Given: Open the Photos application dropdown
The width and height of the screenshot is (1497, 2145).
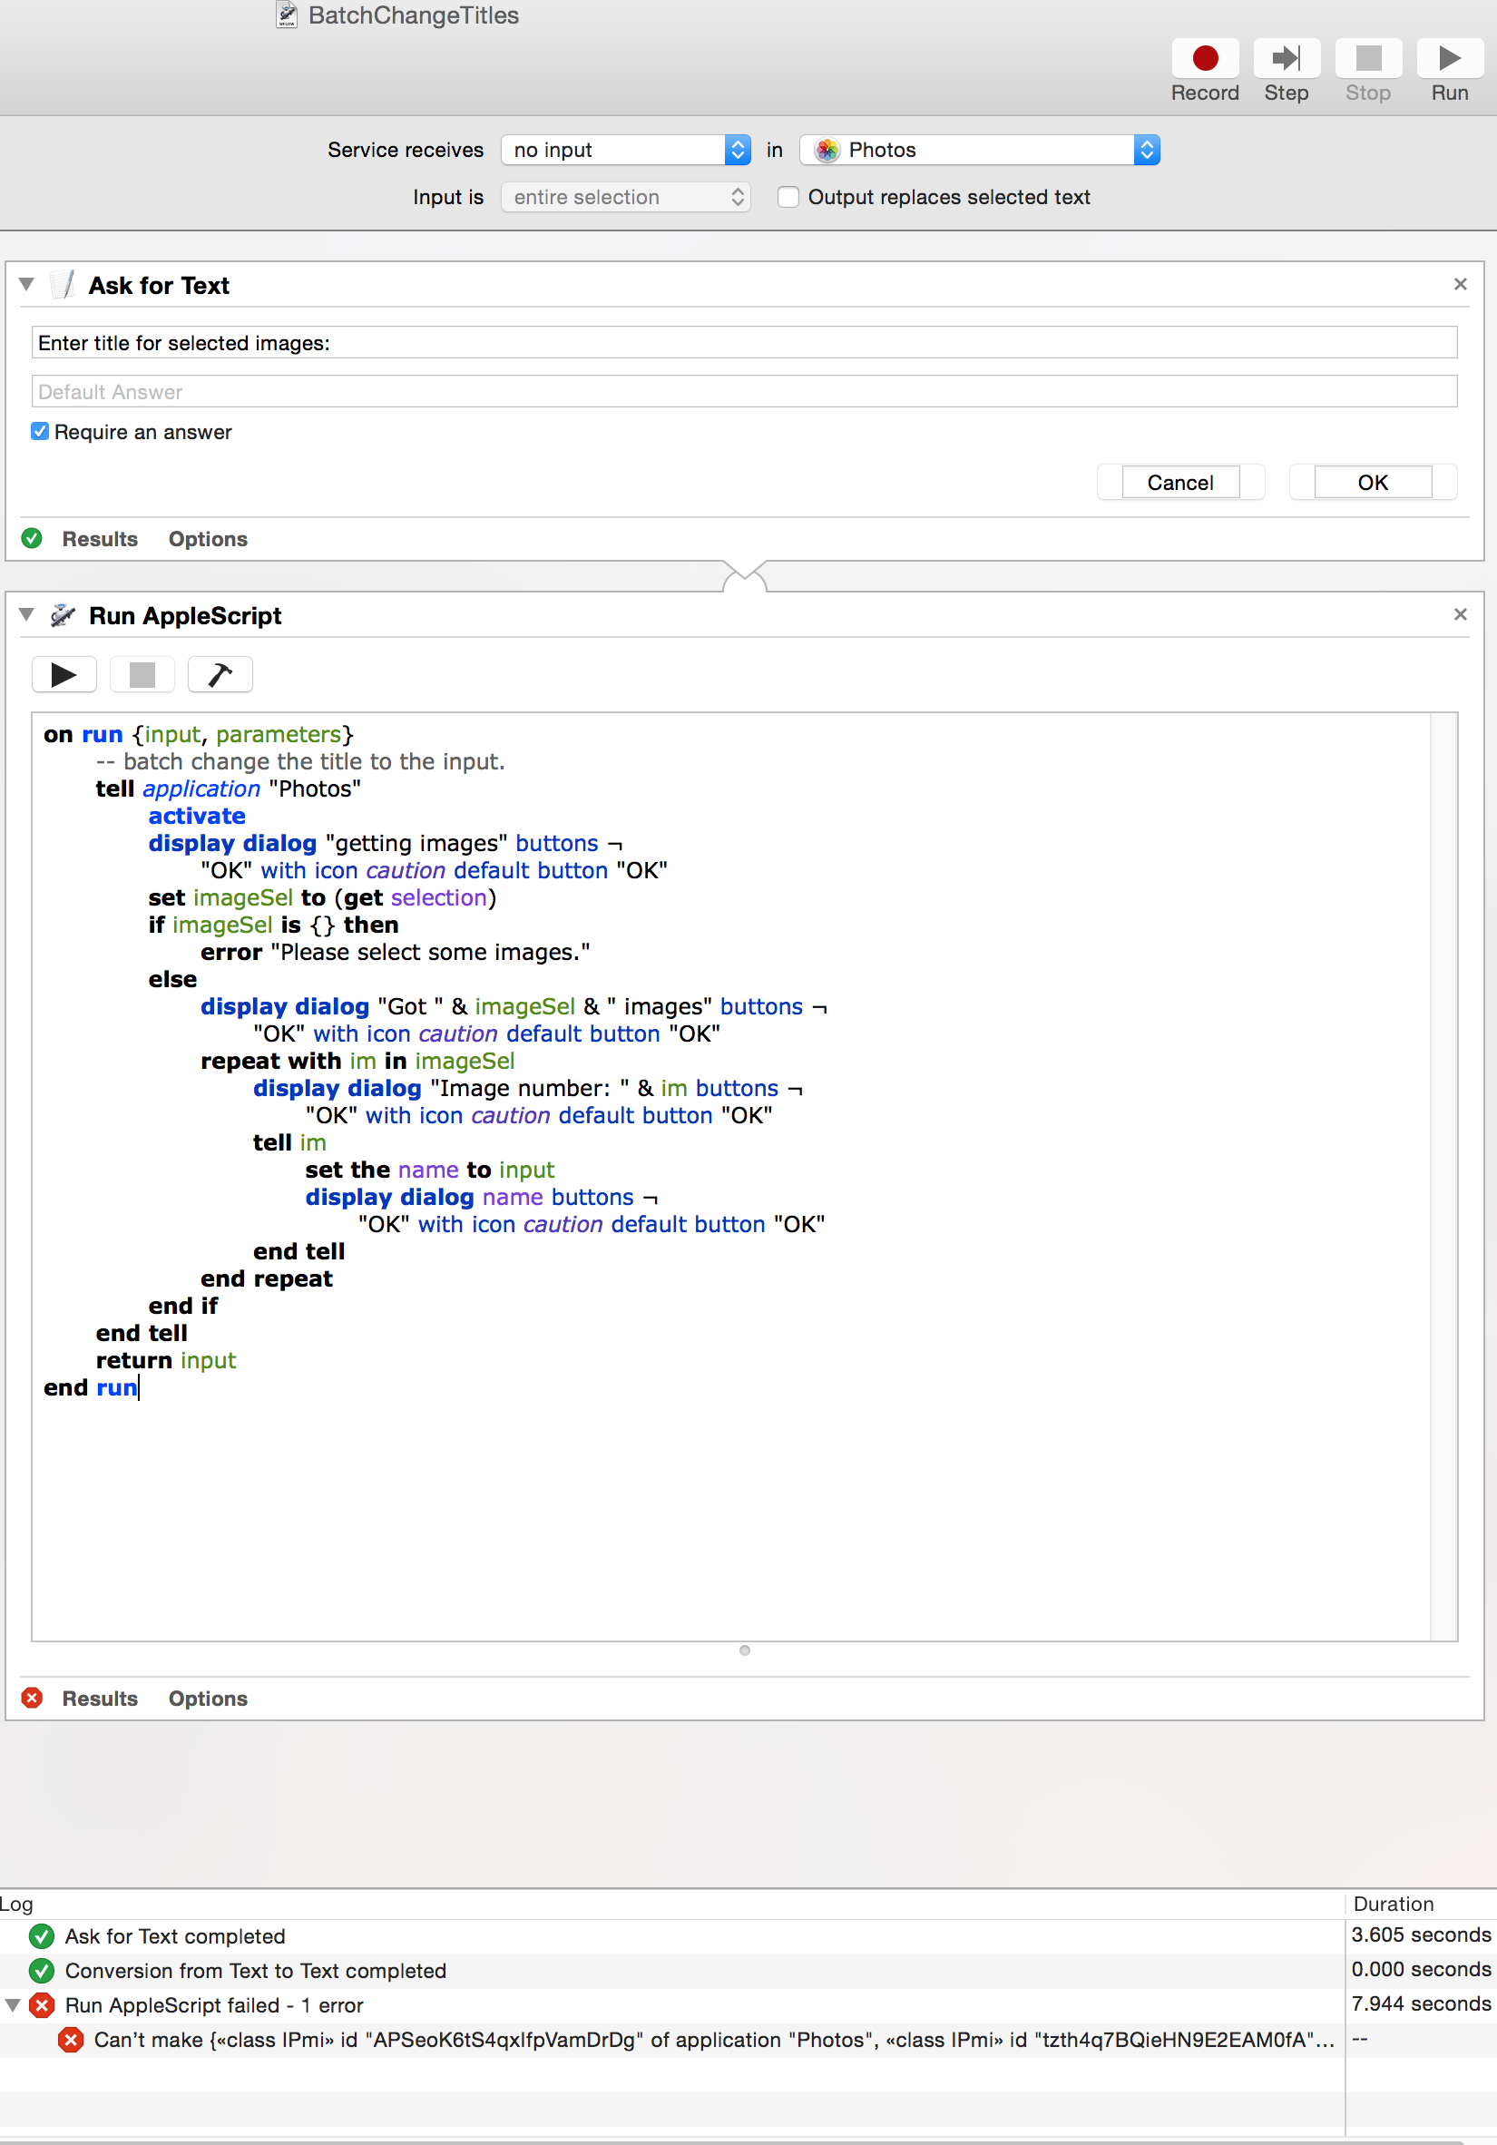Looking at the screenshot, I should coord(980,150).
